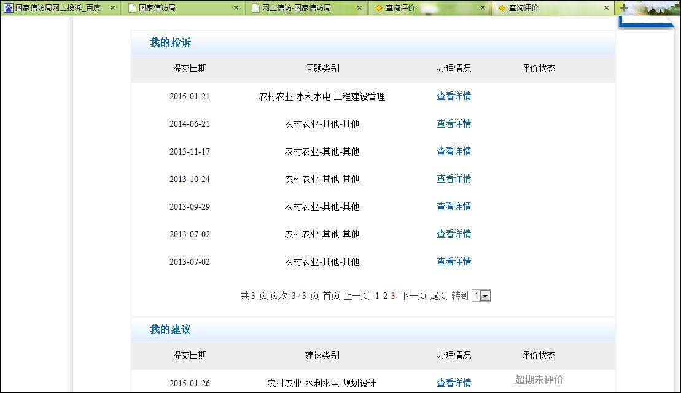Click the 尾页 last page link
Viewport: 681px width, 393px height.
(x=438, y=296)
